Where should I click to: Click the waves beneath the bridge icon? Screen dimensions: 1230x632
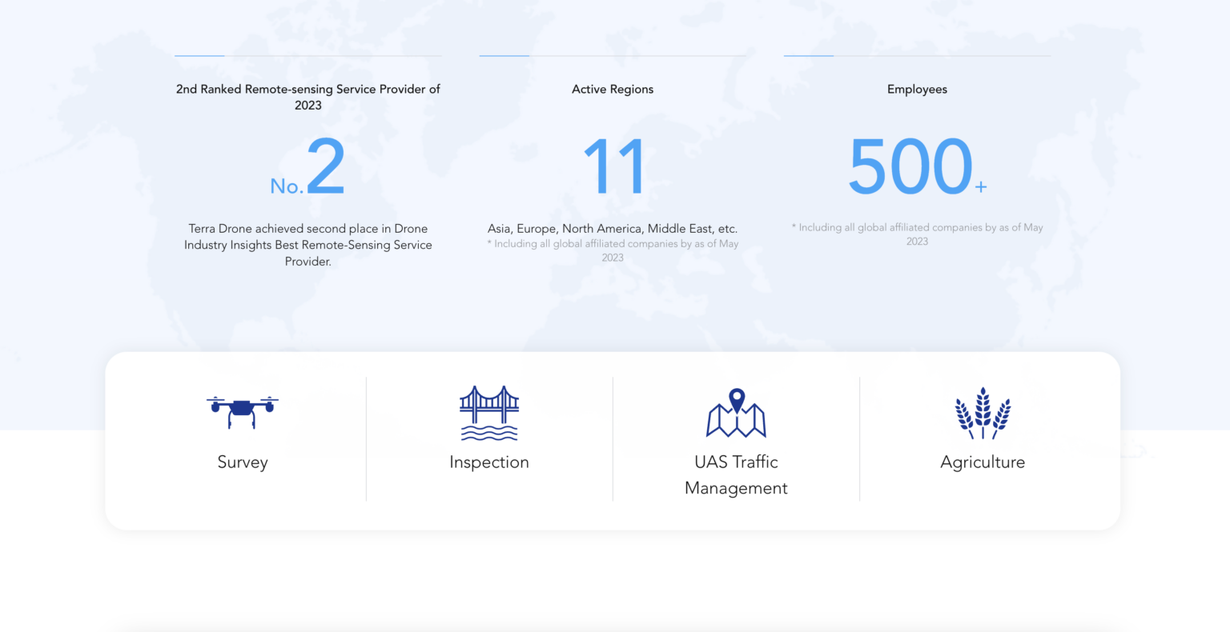point(489,434)
